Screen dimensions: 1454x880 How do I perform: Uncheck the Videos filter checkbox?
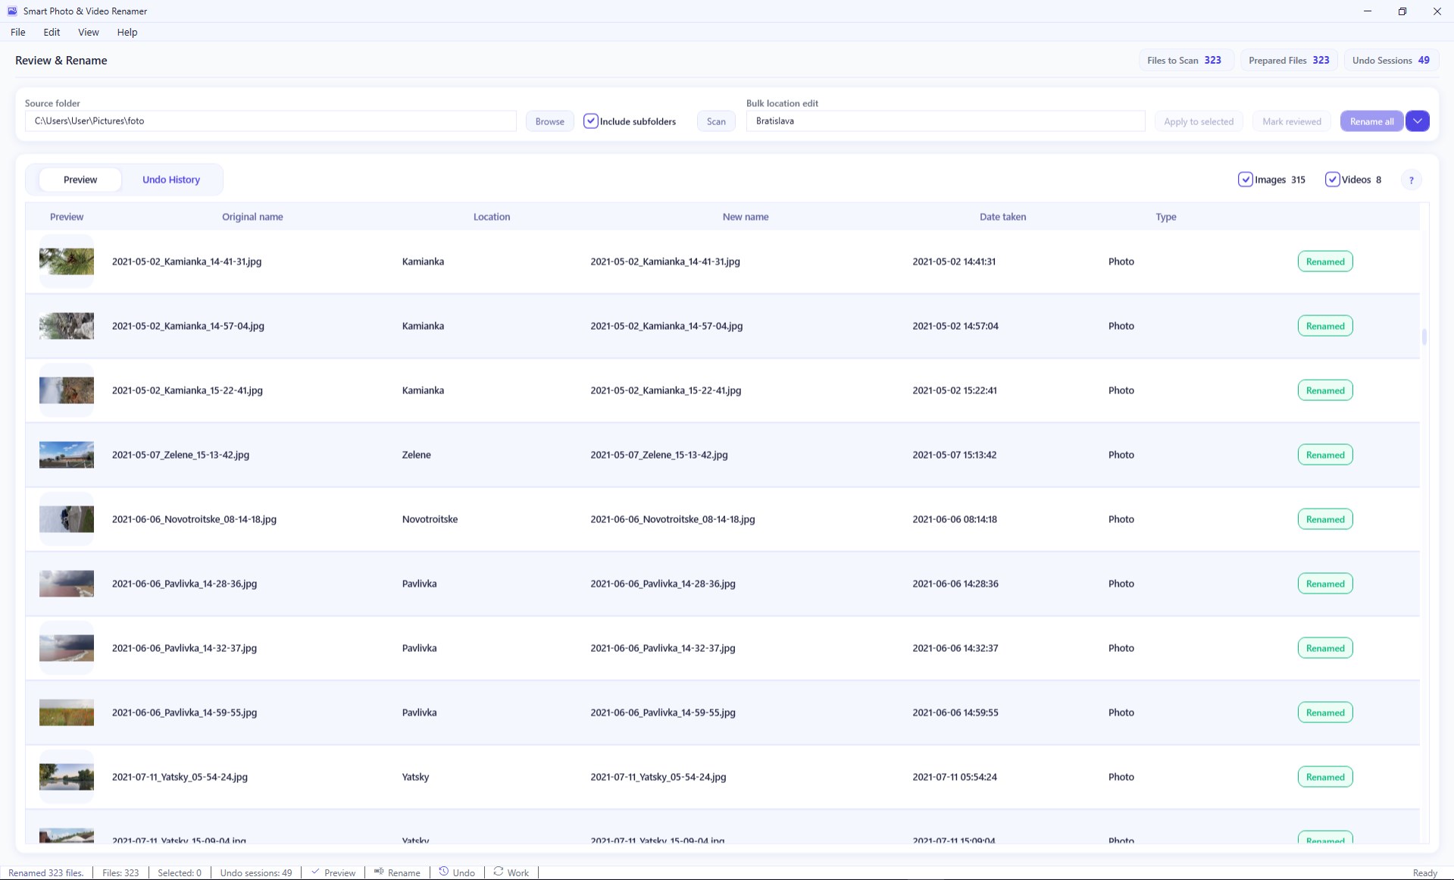(1332, 180)
